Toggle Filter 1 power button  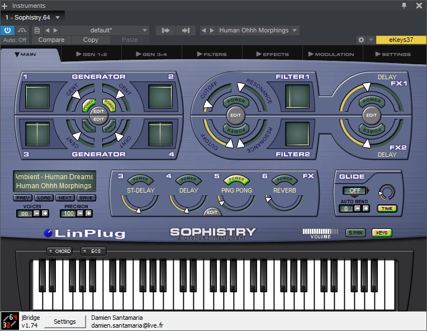(x=236, y=101)
